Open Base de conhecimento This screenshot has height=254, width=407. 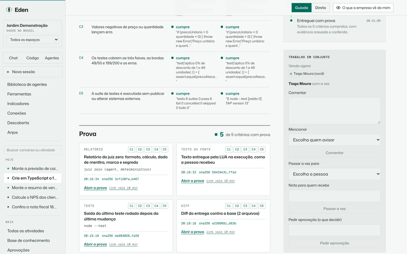pyautogui.click(x=28, y=241)
